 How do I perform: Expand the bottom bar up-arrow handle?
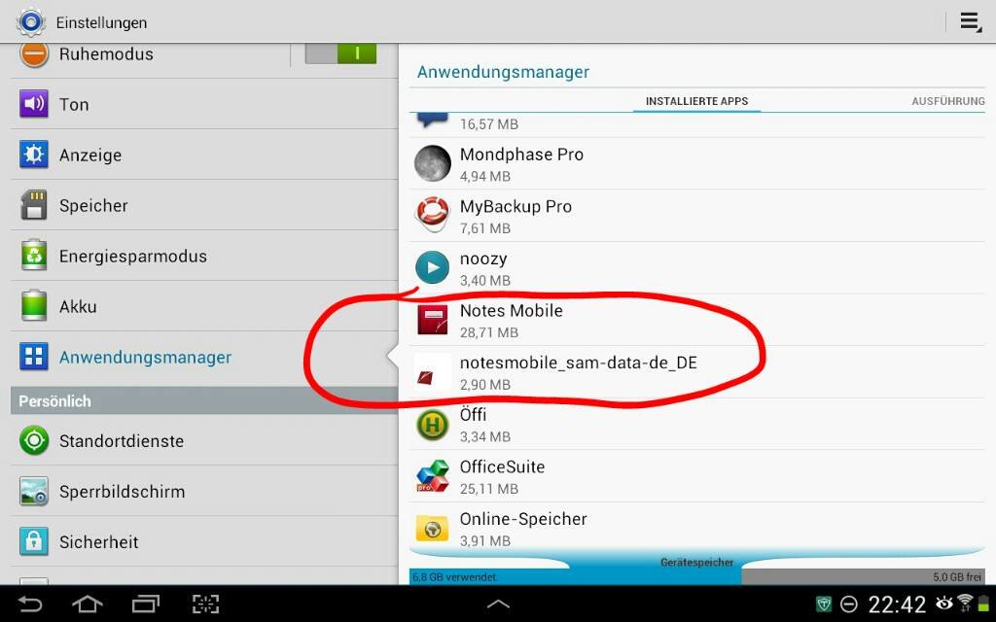point(498,605)
